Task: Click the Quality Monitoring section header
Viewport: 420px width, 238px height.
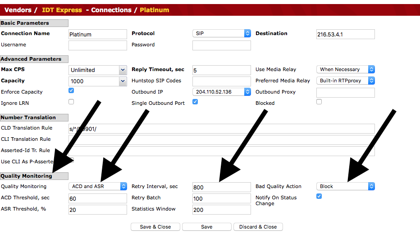Action: pos(34,176)
